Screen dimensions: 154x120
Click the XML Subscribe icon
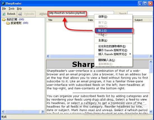tap(20, 14)
